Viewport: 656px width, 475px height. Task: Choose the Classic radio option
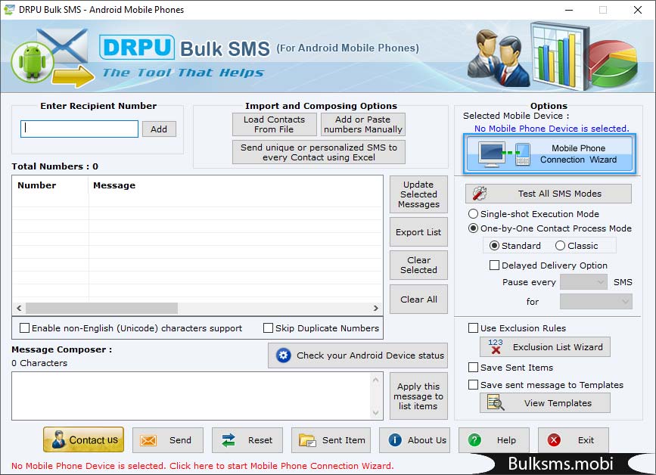560,246
